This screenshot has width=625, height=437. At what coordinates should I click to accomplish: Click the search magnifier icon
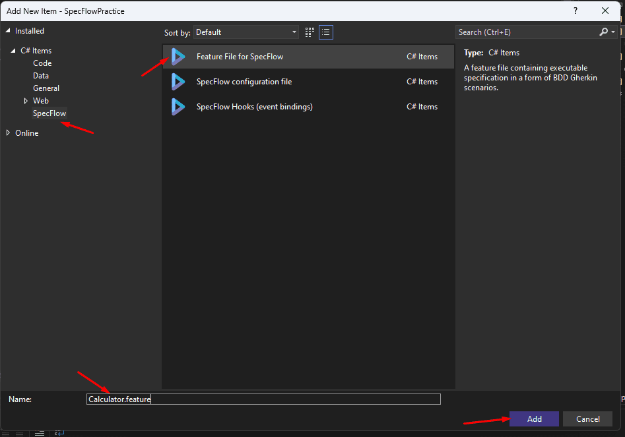[603, 32]
